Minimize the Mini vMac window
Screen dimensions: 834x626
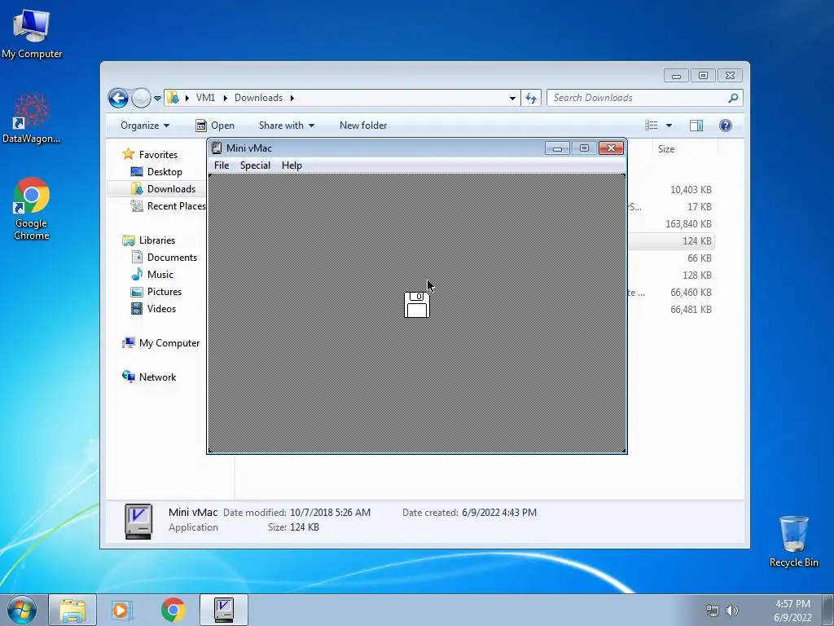(557, 148)
